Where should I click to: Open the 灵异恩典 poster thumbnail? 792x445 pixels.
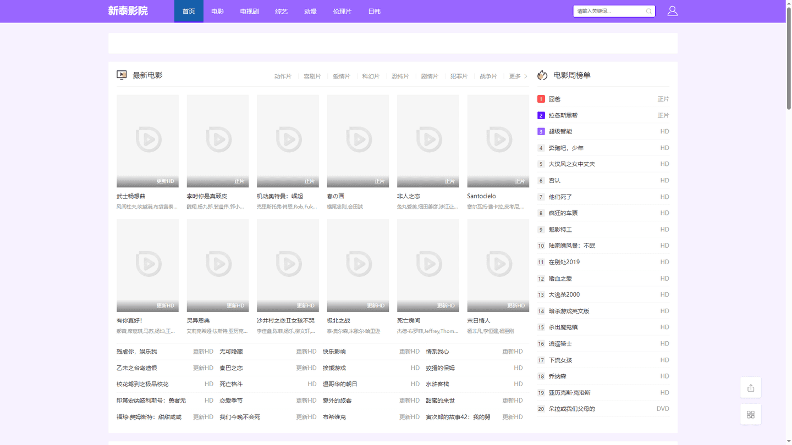[218, 266]
